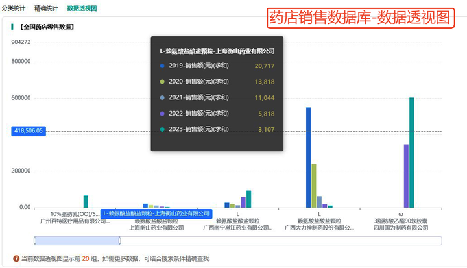Click the 904272 y-axis maximum label

(21, 42)
